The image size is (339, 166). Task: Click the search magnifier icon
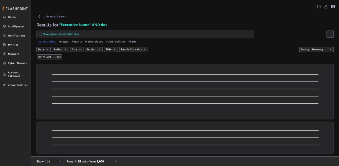40,34
